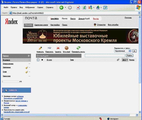Click the ipechkin username link
Viewport: 142px width, 120px height.
(55, 19)
